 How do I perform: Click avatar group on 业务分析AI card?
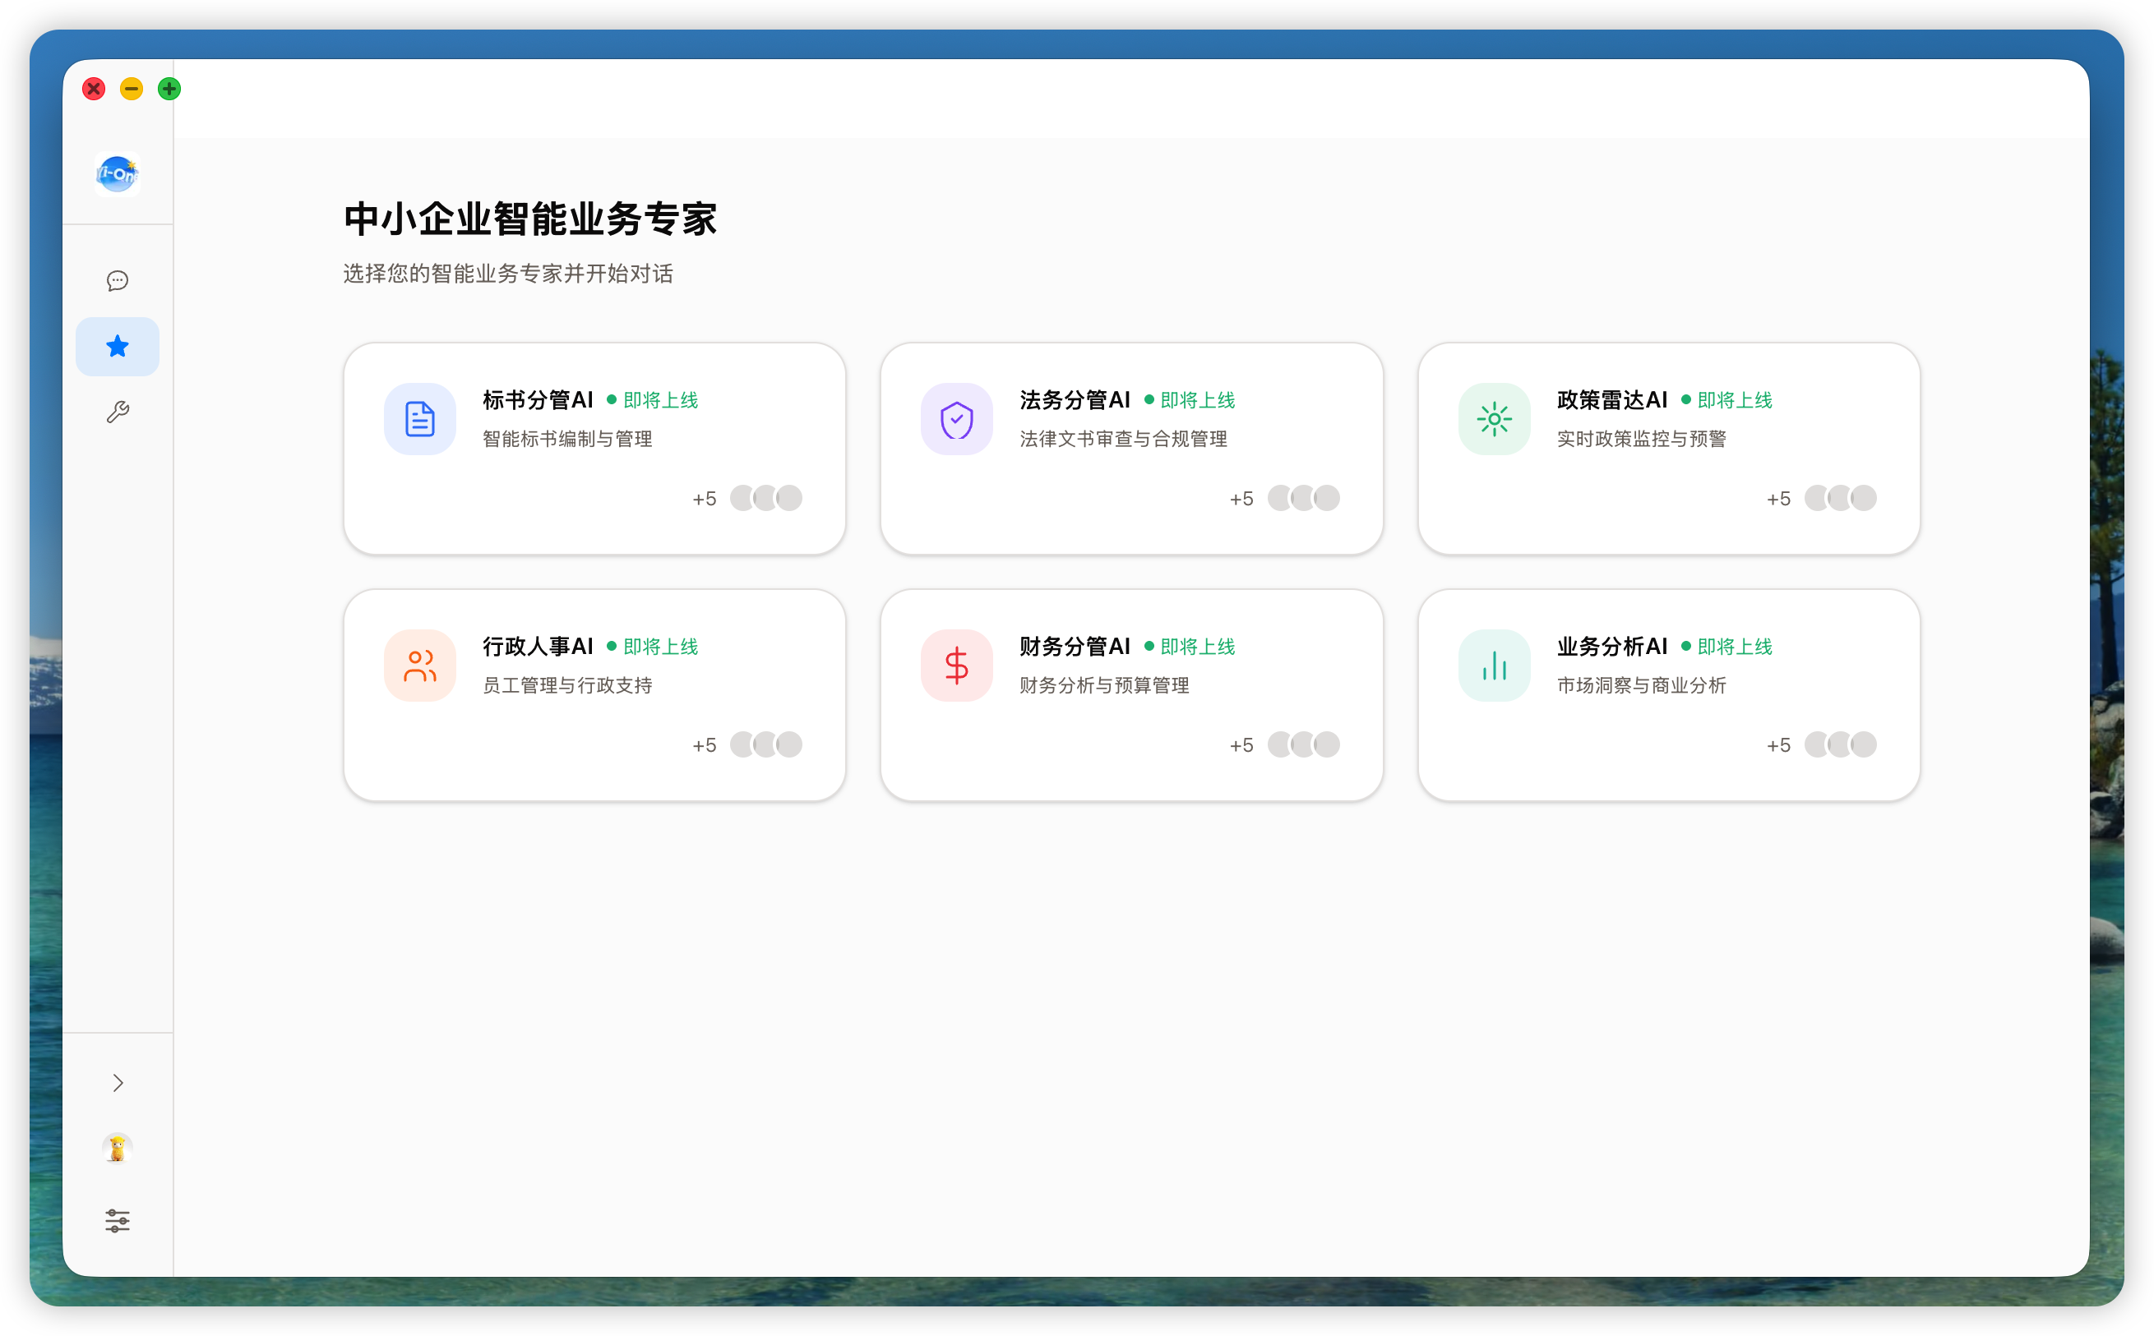point(1840,745)
